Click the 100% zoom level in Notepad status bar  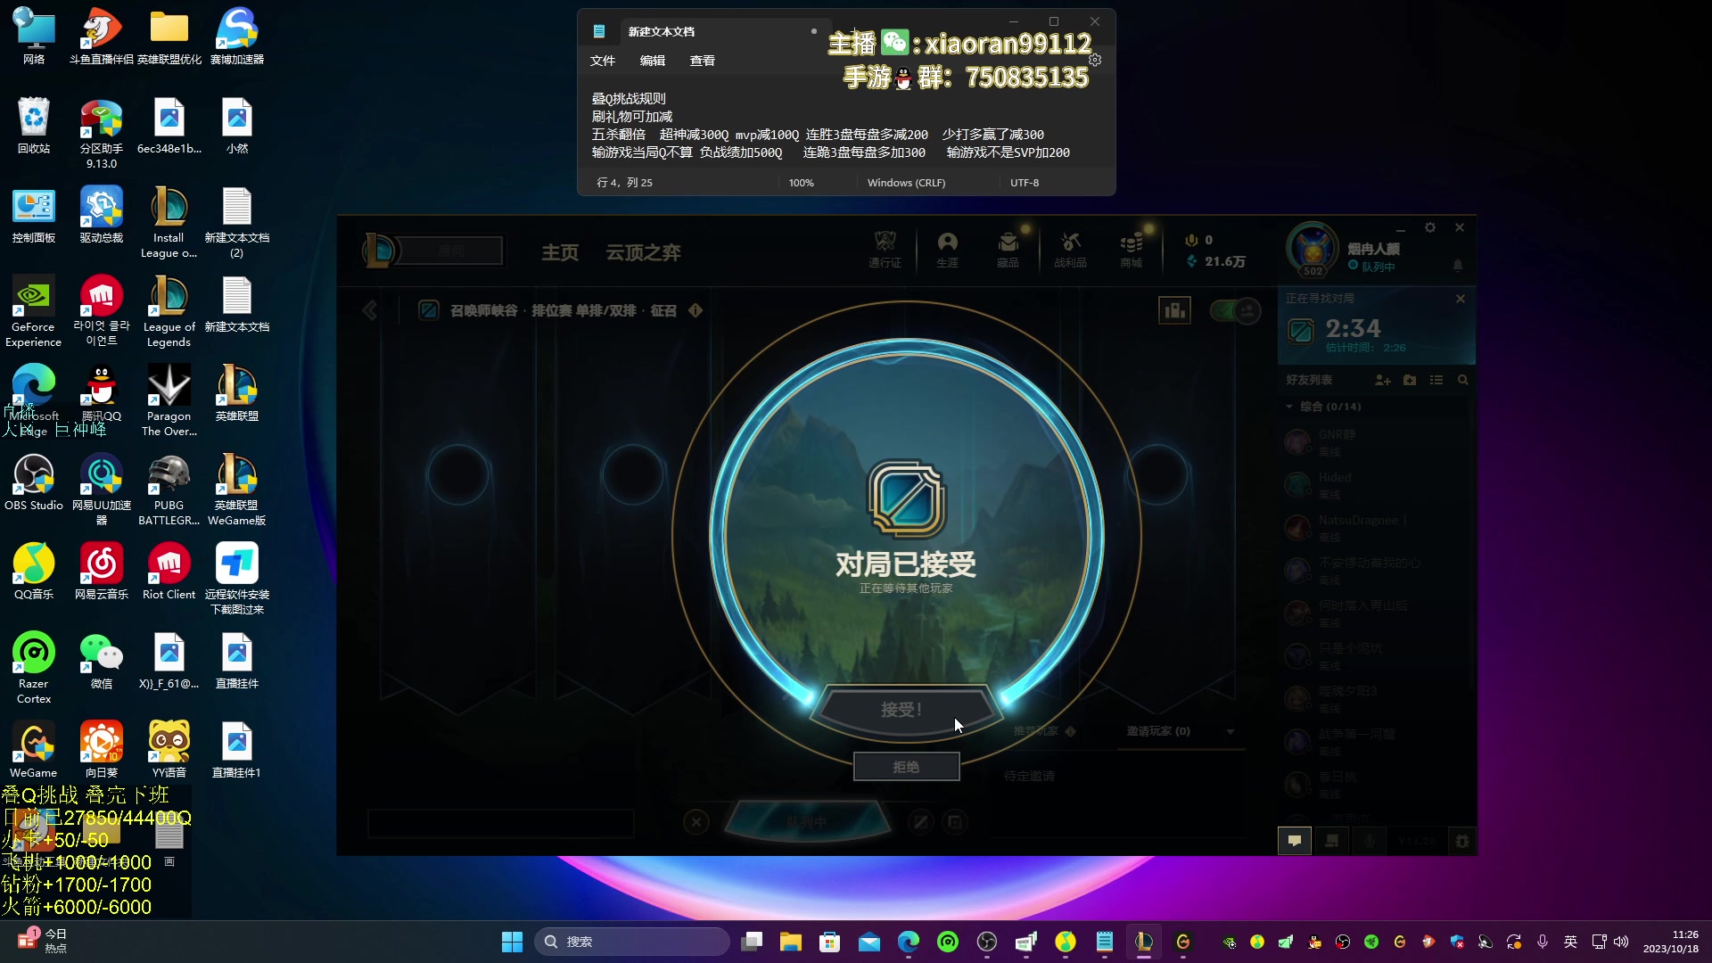coord(801,183)
